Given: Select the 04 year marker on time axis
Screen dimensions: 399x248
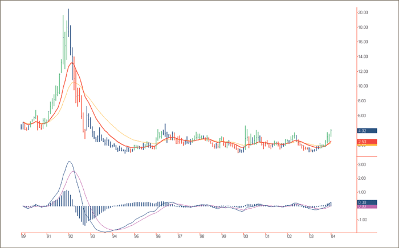Looking at the screenshot, I should tap(333, 235).
